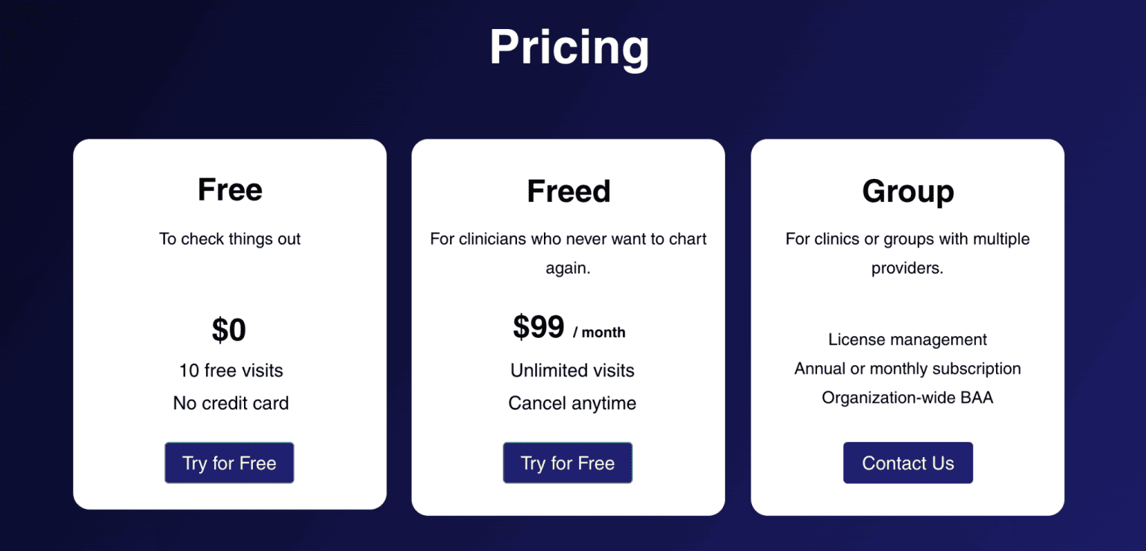Click the Pricing page heading

click(x=569, y=48)
